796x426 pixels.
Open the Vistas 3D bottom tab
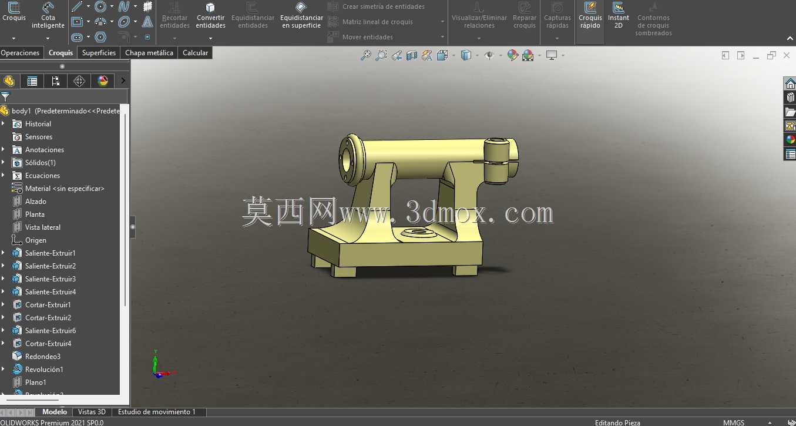coord(92,412)
